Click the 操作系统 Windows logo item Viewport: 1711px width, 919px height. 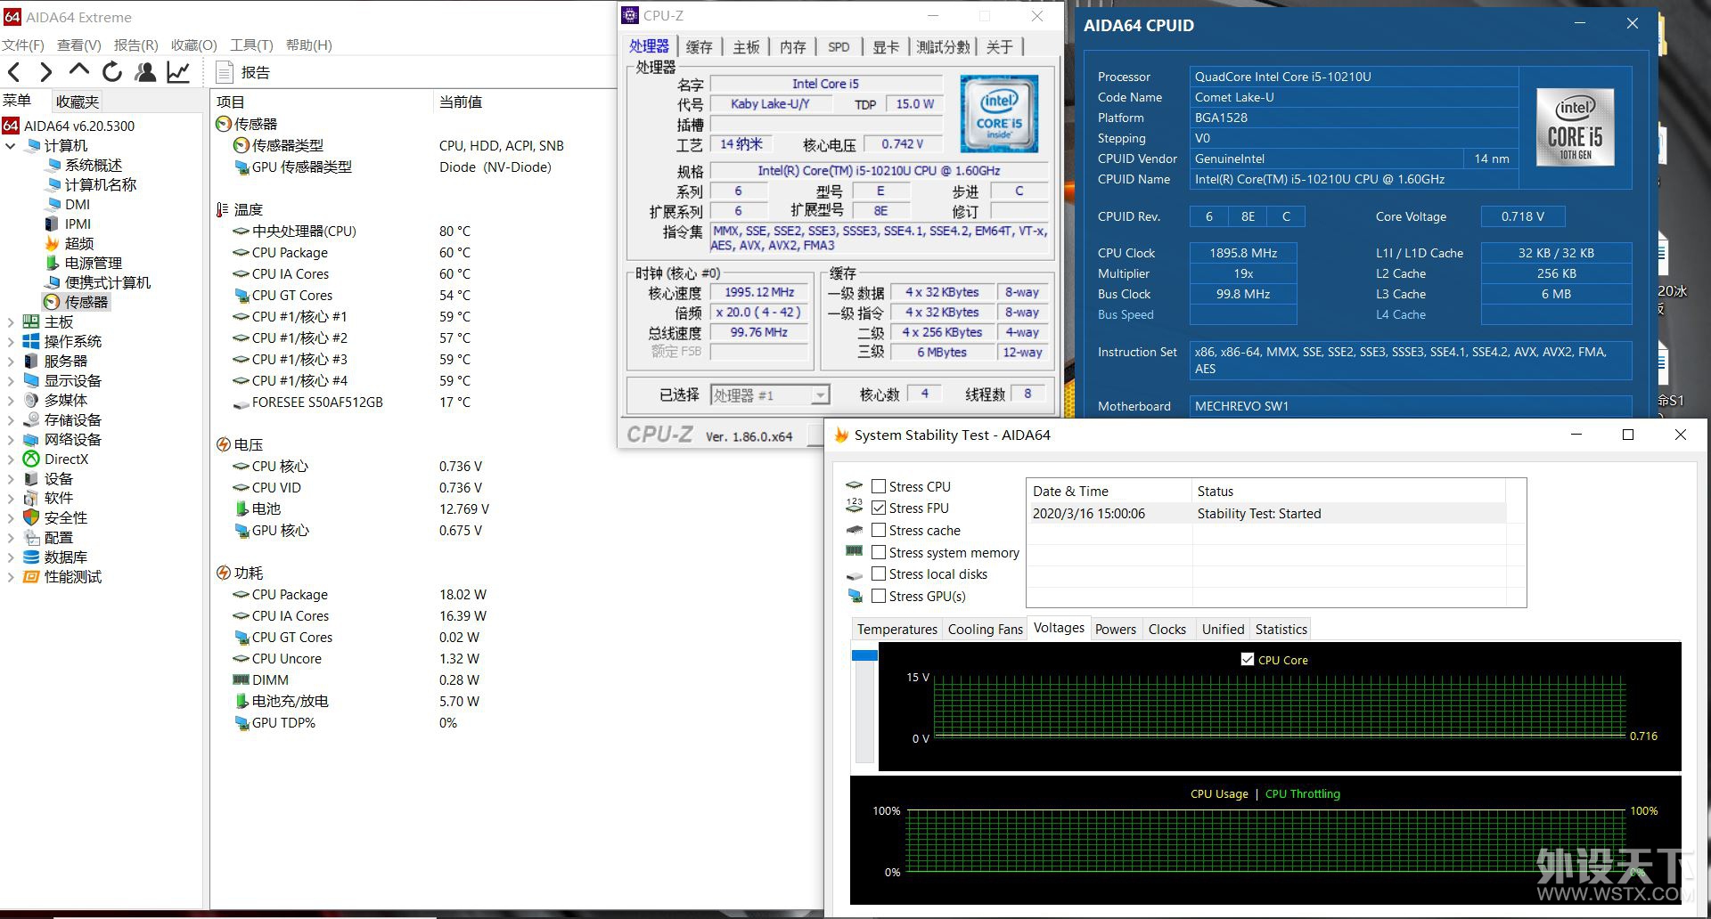(x=30, y=341)
